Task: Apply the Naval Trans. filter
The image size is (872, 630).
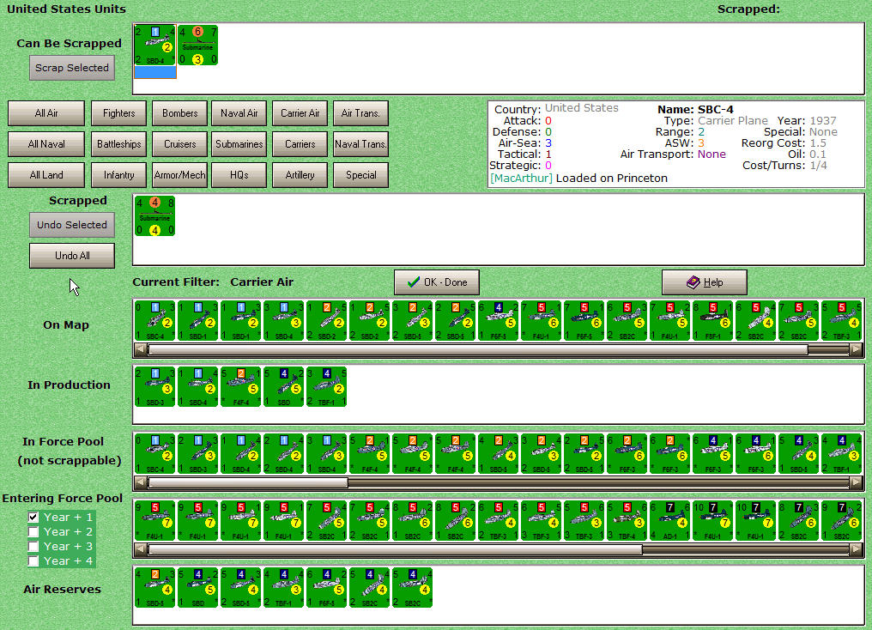Action: (361, 144)
